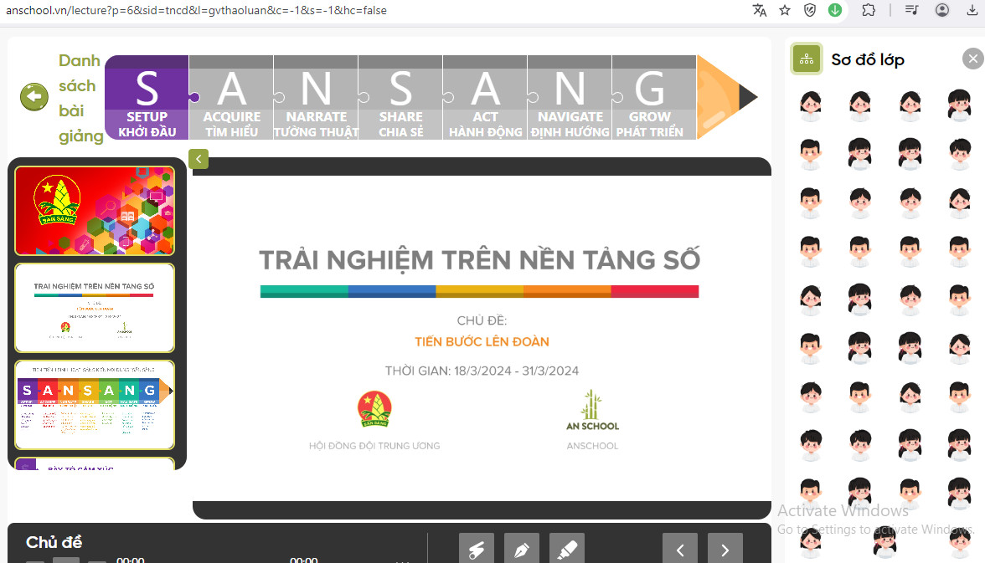Click the Sẵn Sàng emblem logo on the main slide
The image size is (985, 563).
pos(374,408)
